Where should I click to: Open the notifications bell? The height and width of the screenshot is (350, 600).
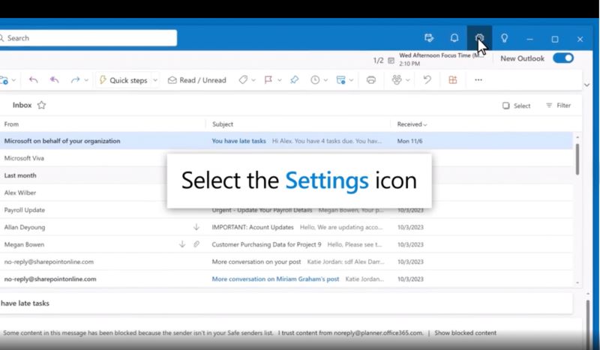(454, 38)
